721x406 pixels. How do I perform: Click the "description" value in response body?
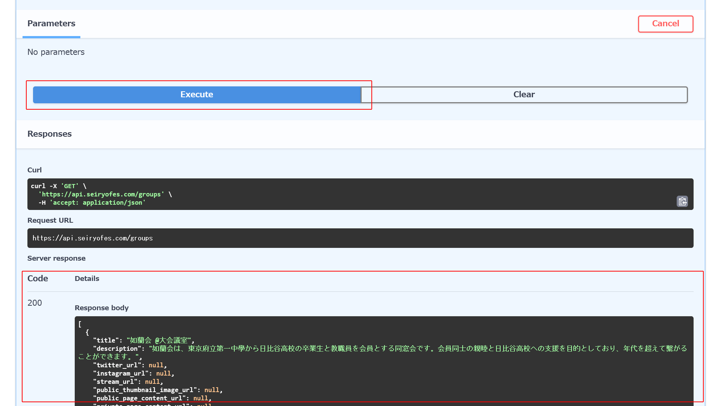383,352
